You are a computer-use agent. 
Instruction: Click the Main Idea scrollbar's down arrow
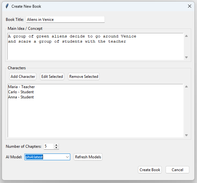click(x=186, y=57)
